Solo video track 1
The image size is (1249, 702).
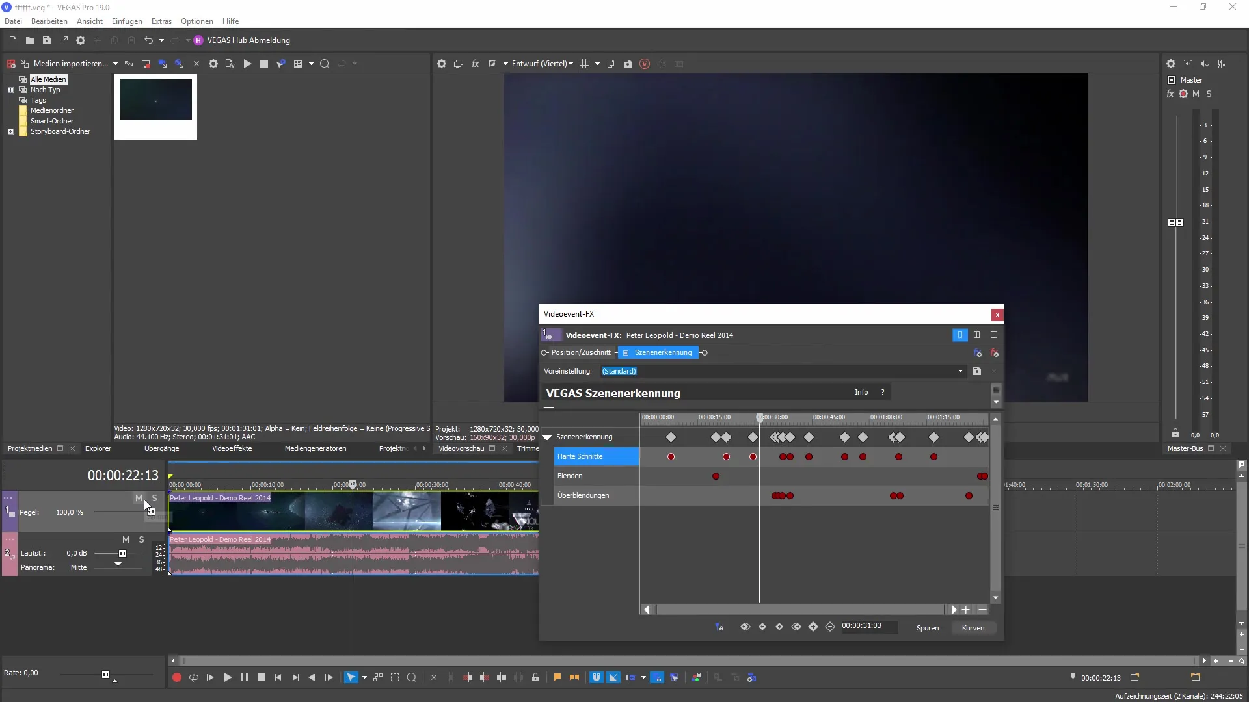tap(154, 498)
